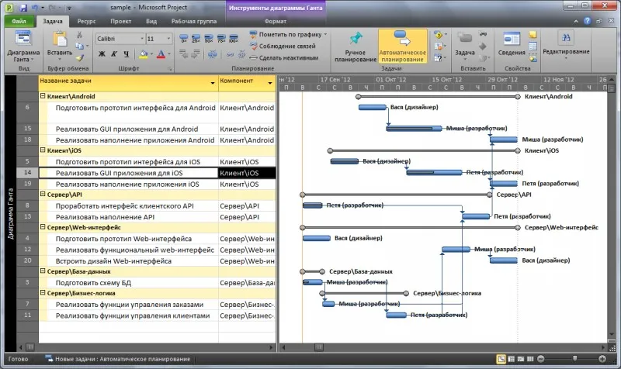
Task: Open the Название задачи column filter dropdown
Action: 213,83
